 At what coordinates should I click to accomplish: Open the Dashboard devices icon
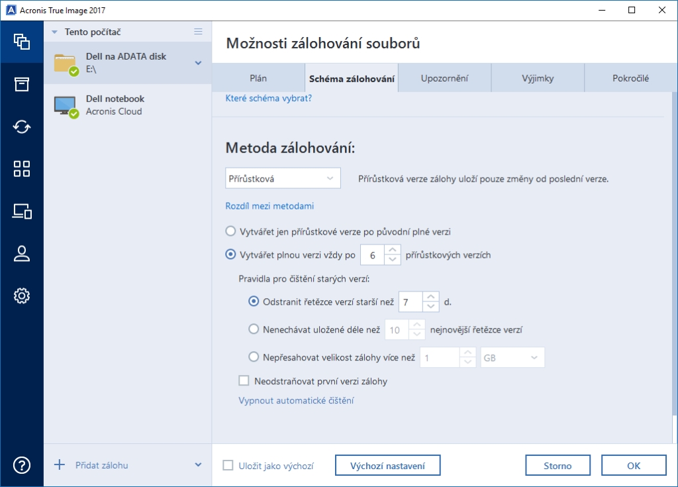[22, 211]
